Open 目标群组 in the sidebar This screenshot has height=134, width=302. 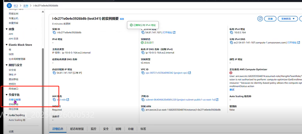[13, 104]
